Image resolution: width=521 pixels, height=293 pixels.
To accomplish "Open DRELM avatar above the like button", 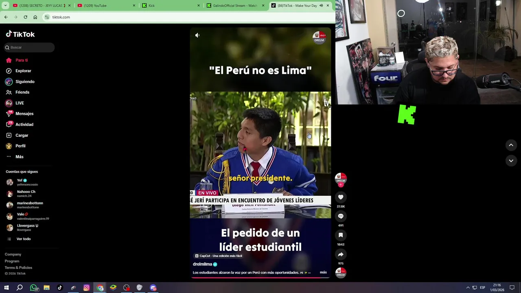I will [x=341, y=179].
